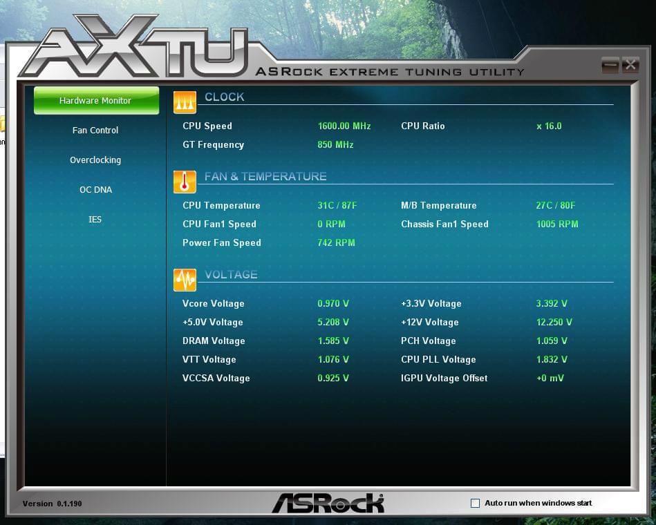Click the 0 RPM value

point(331,224)
